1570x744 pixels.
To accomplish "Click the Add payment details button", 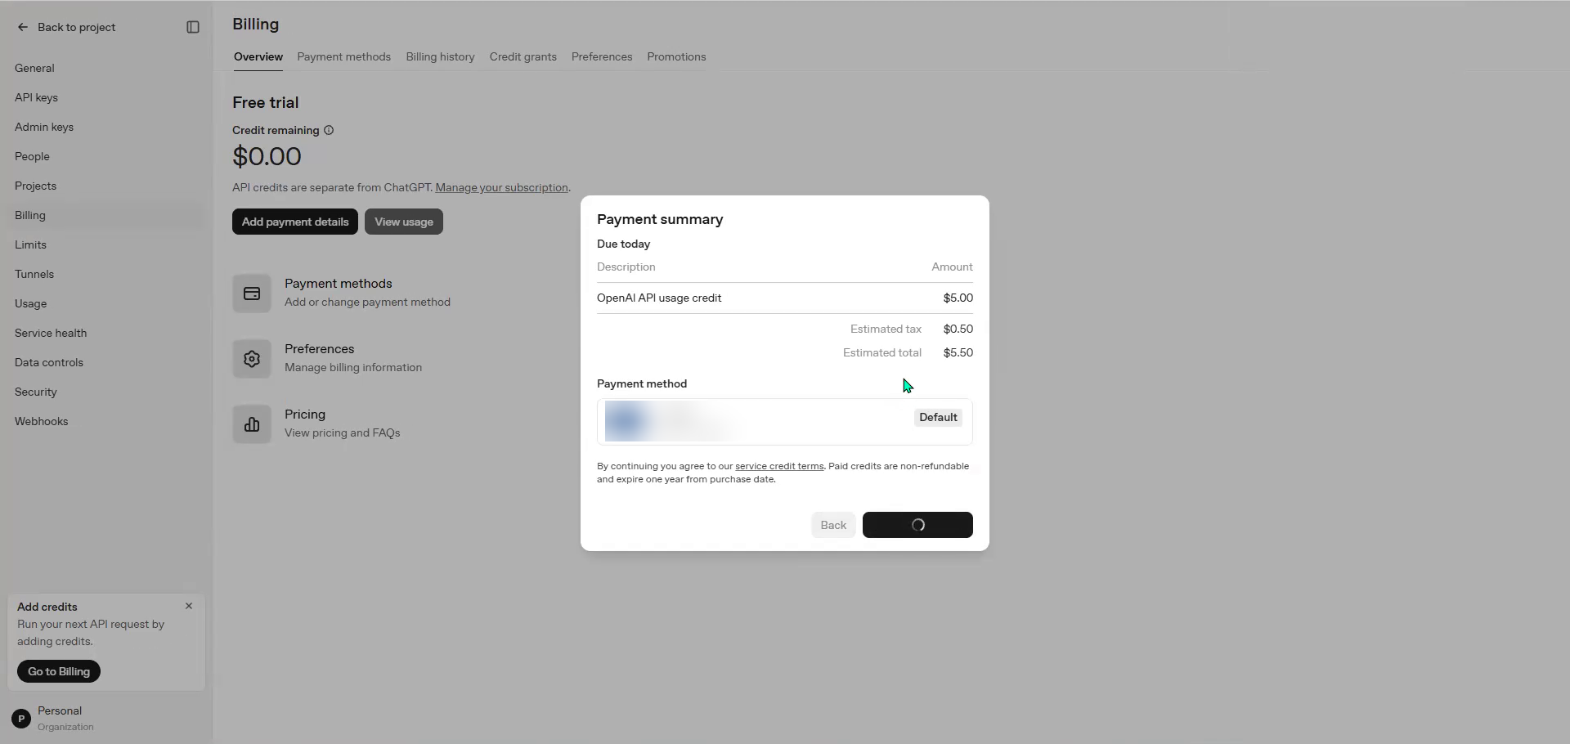I will pyautogui.click(x=295, y=222).
